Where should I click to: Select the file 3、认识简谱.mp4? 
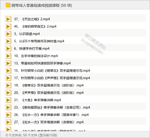click(x=27, y=34)
